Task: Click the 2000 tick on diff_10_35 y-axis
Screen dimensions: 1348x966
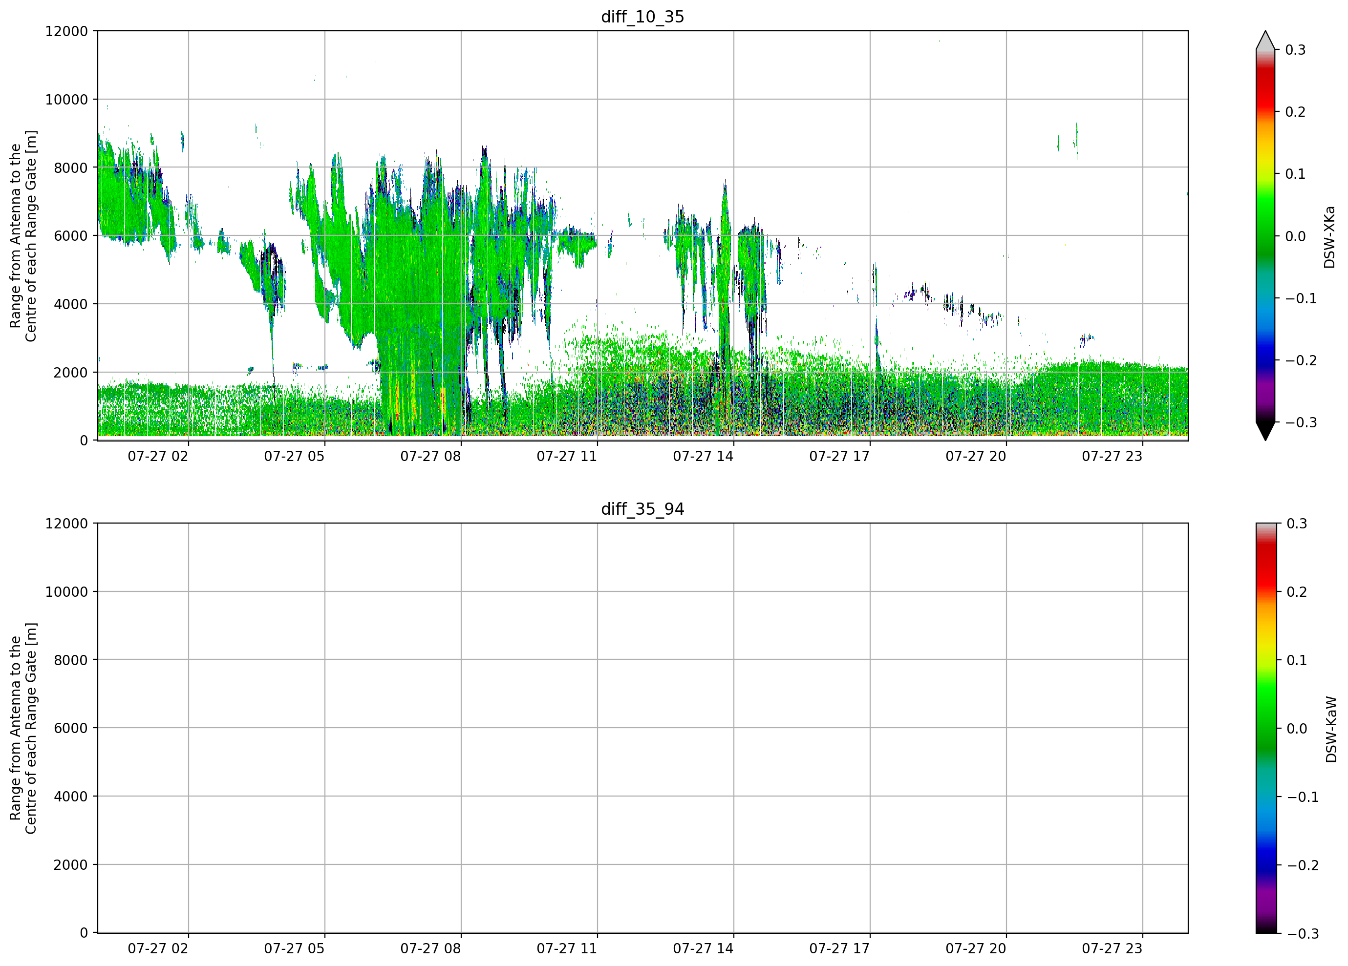Action: [x=71, y=373]
